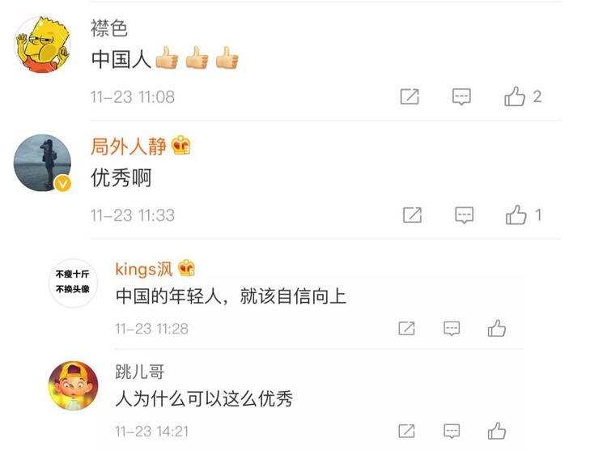Viewport: 590px width, 451px height.
Task: Reply to kings沨's comment via bubble icon
Action: click(x=452, y=329)
